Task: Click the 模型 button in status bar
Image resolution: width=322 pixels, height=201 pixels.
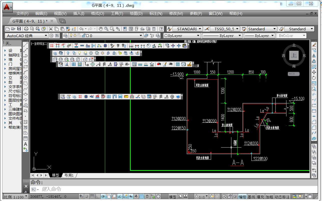Action: coord(173,197)
